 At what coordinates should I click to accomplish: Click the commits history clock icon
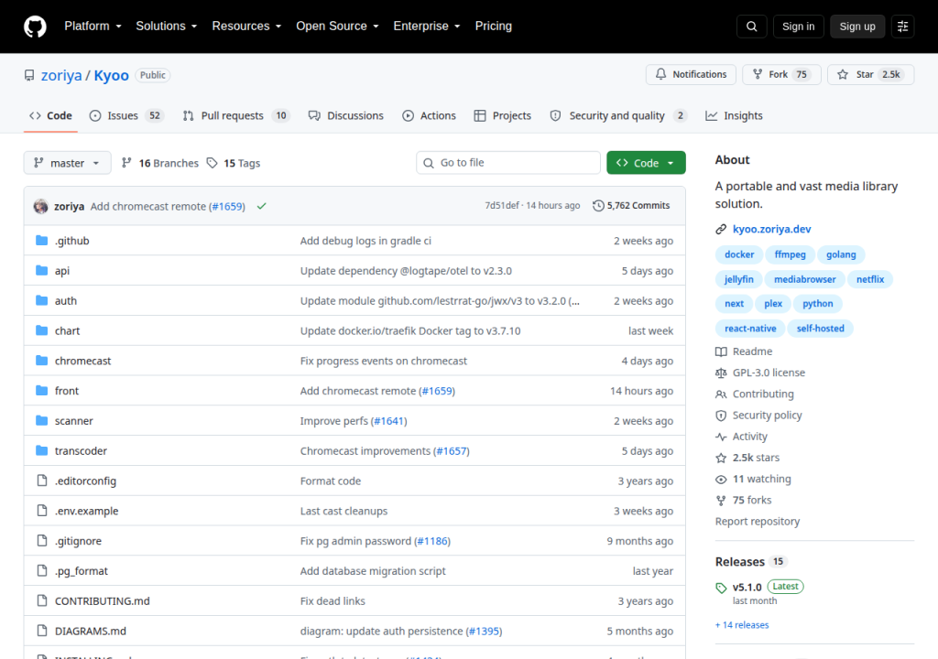598,206
